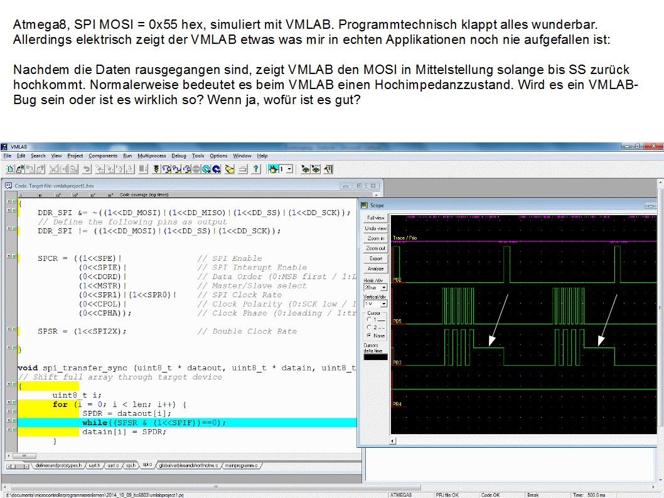Click the yellow process hand icon beside number box
The height and width of the screenshot is (498, 664).
coord(273,169)
